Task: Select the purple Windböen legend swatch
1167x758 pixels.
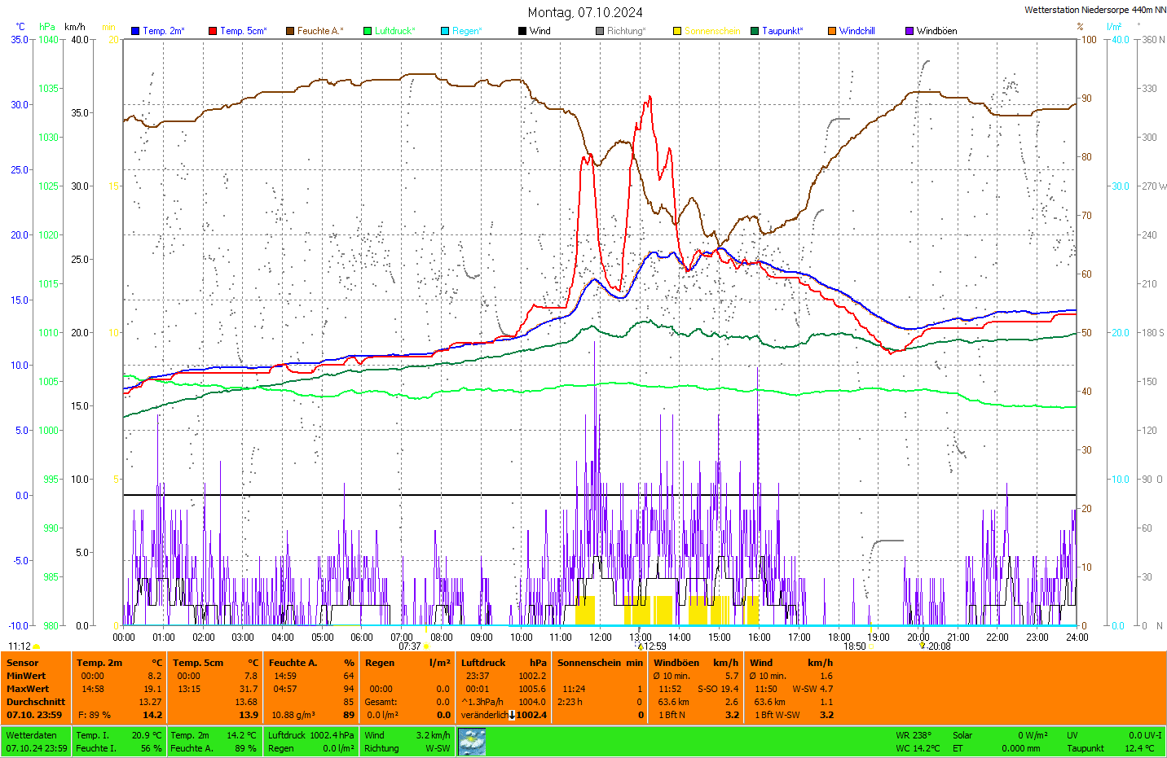Action: point(909,31)
